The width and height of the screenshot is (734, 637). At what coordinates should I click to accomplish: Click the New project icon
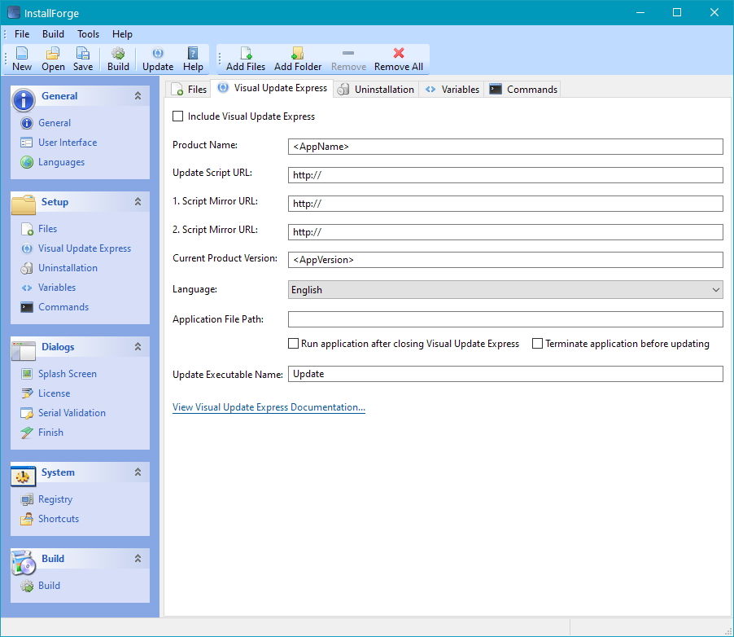(21, 58)
